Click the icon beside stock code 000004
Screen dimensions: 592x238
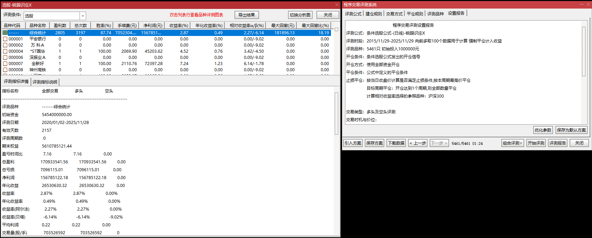pos(5,51)
